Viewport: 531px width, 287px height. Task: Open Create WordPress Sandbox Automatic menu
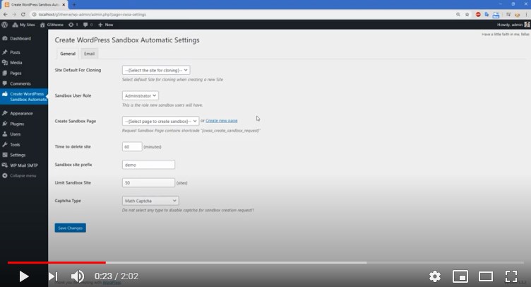click(24, 97)
